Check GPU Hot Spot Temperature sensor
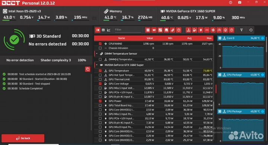 pyautogui.click(x=100, y=75)
